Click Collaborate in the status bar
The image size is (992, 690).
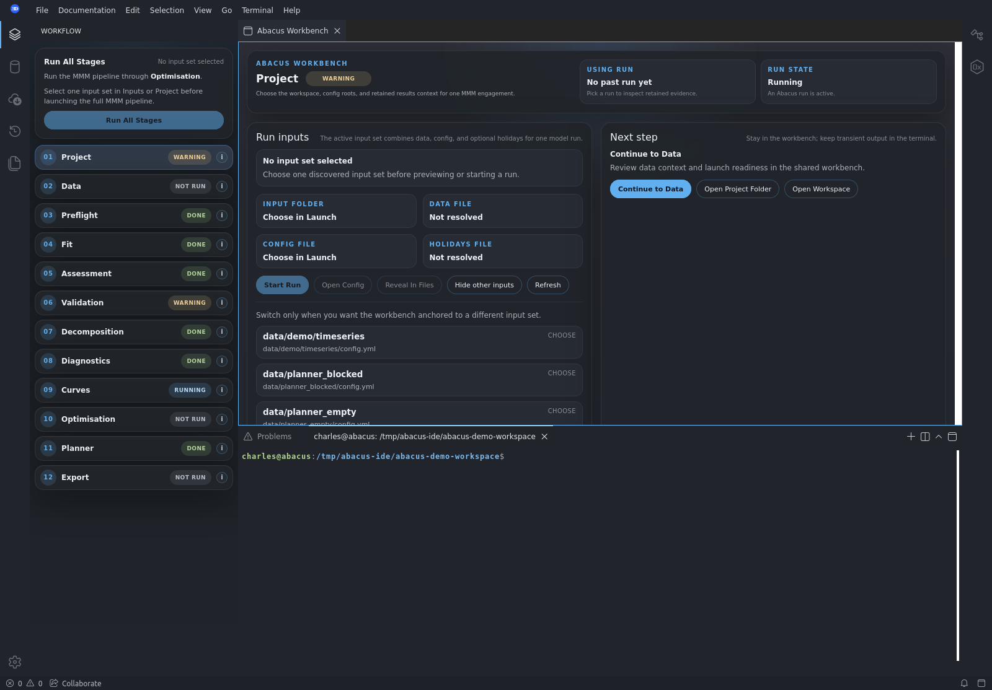pos(76,683)
